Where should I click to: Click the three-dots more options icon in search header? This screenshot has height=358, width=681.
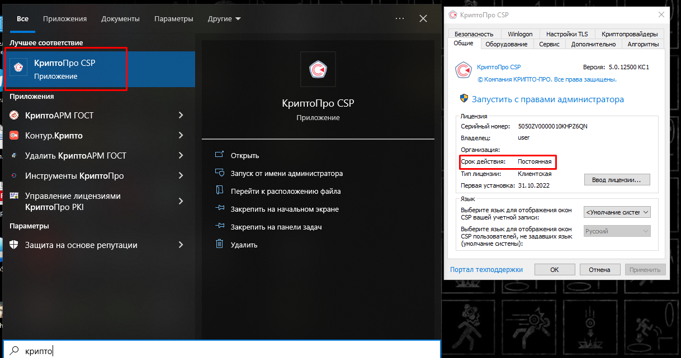point(399,18)
